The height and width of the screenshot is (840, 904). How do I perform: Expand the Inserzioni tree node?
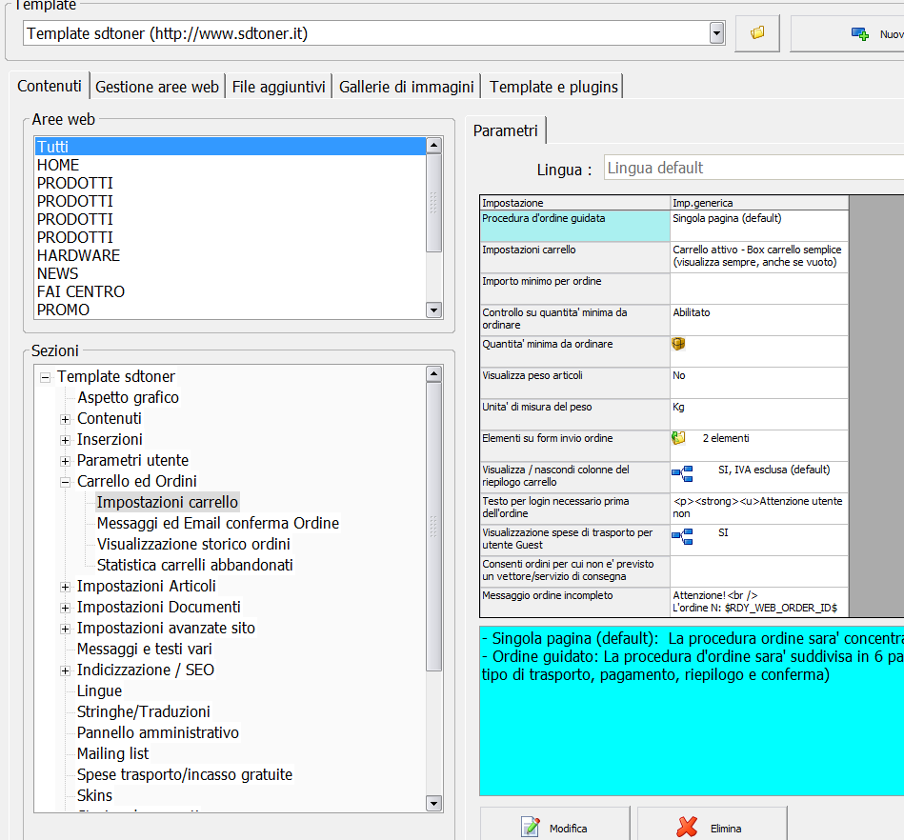[65, 440]
